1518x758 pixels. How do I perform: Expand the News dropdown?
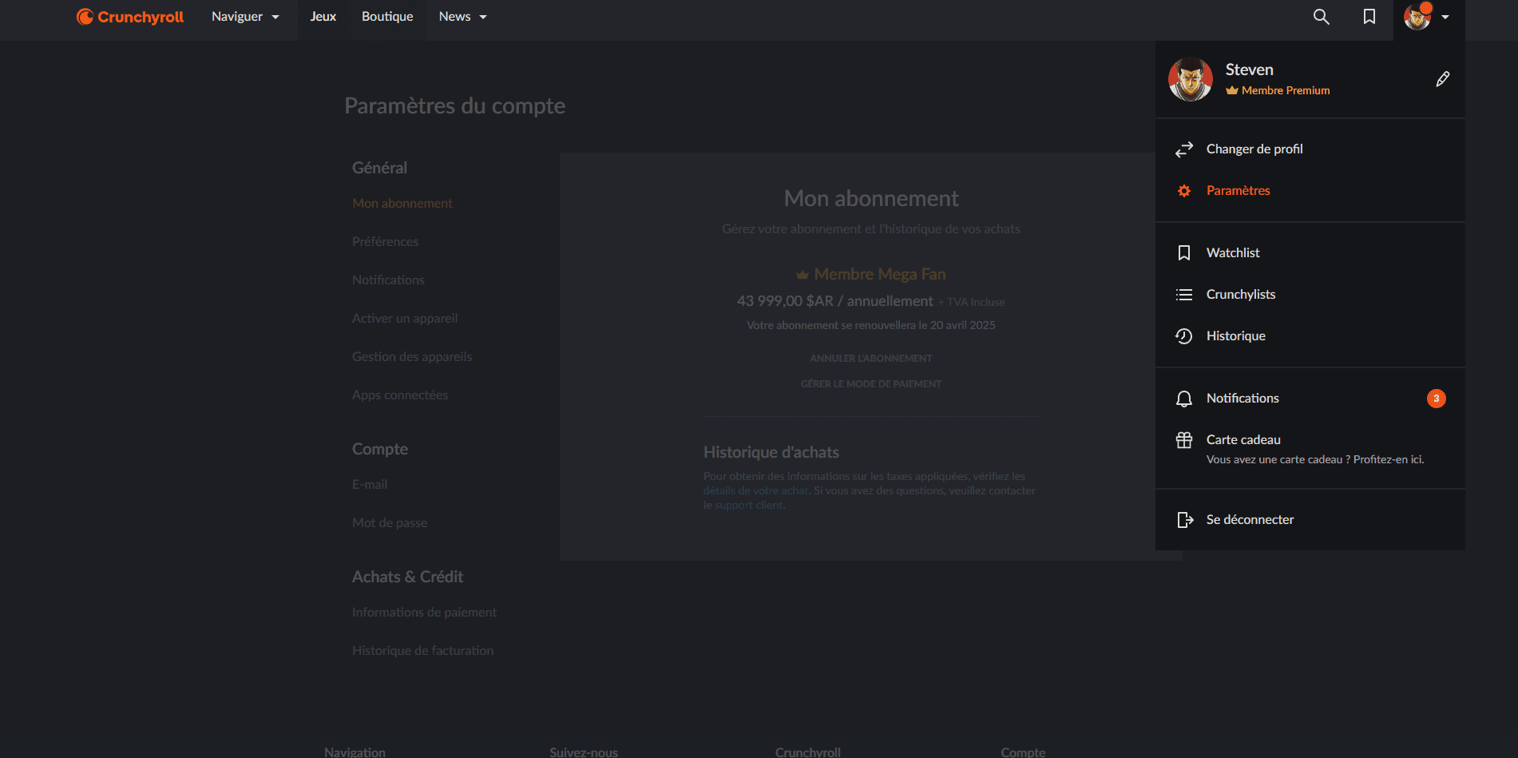[x=462, y=17]
